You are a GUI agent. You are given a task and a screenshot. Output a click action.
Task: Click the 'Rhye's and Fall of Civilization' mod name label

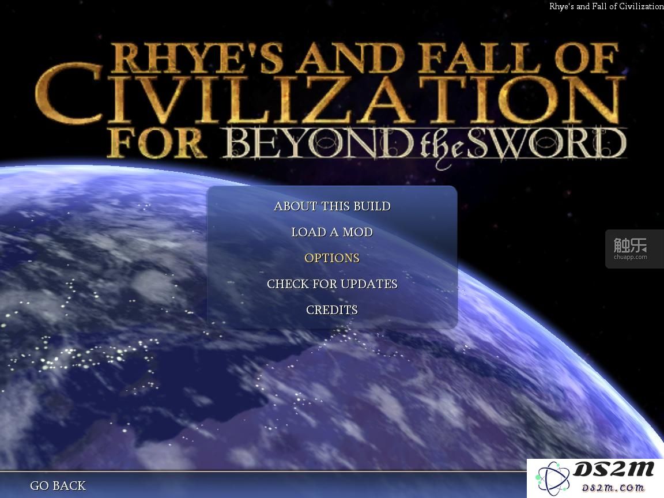pyautogui.click(x=606, y=6)
